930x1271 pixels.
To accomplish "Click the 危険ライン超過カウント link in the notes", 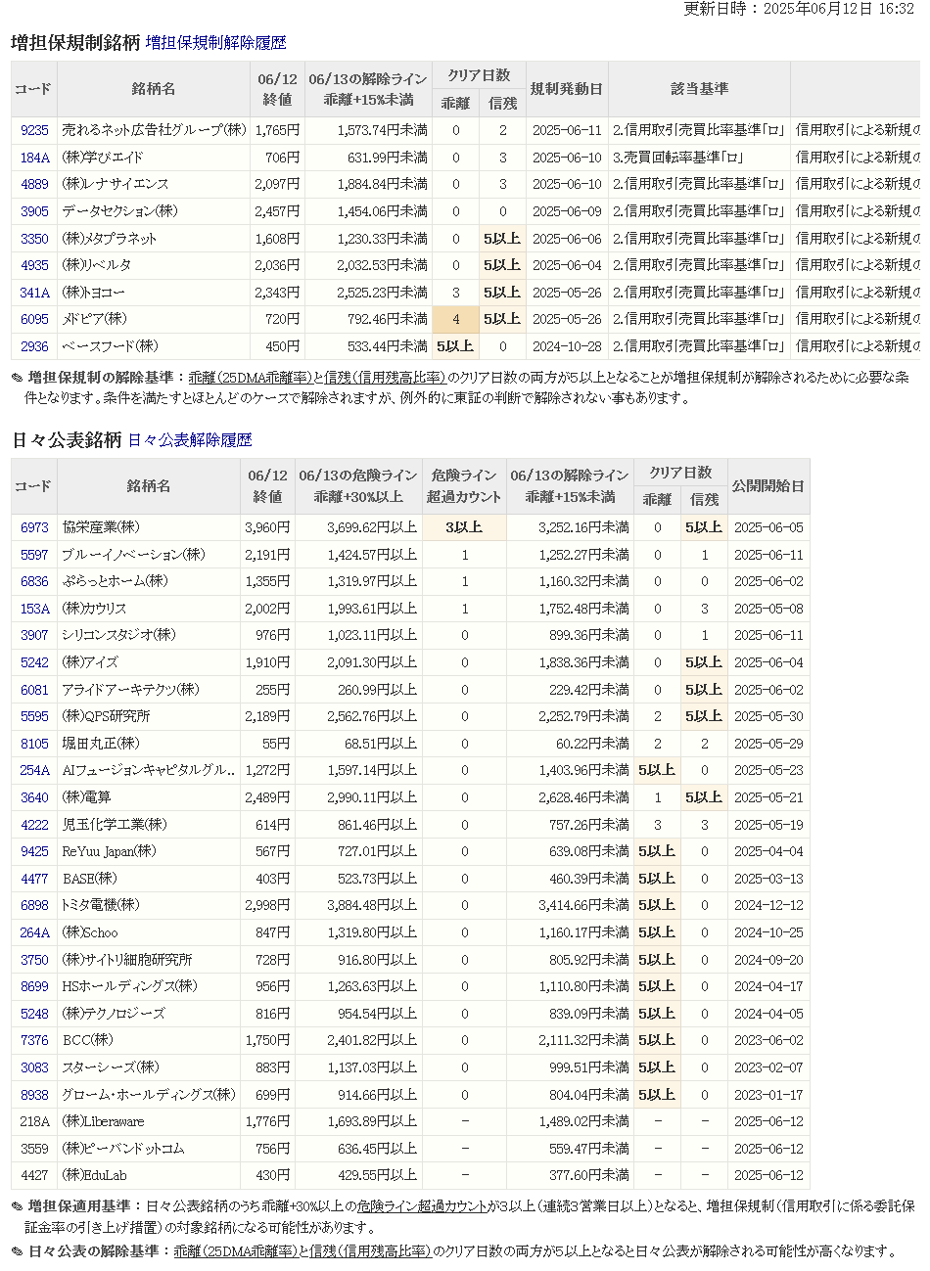I will (422, 1206).
